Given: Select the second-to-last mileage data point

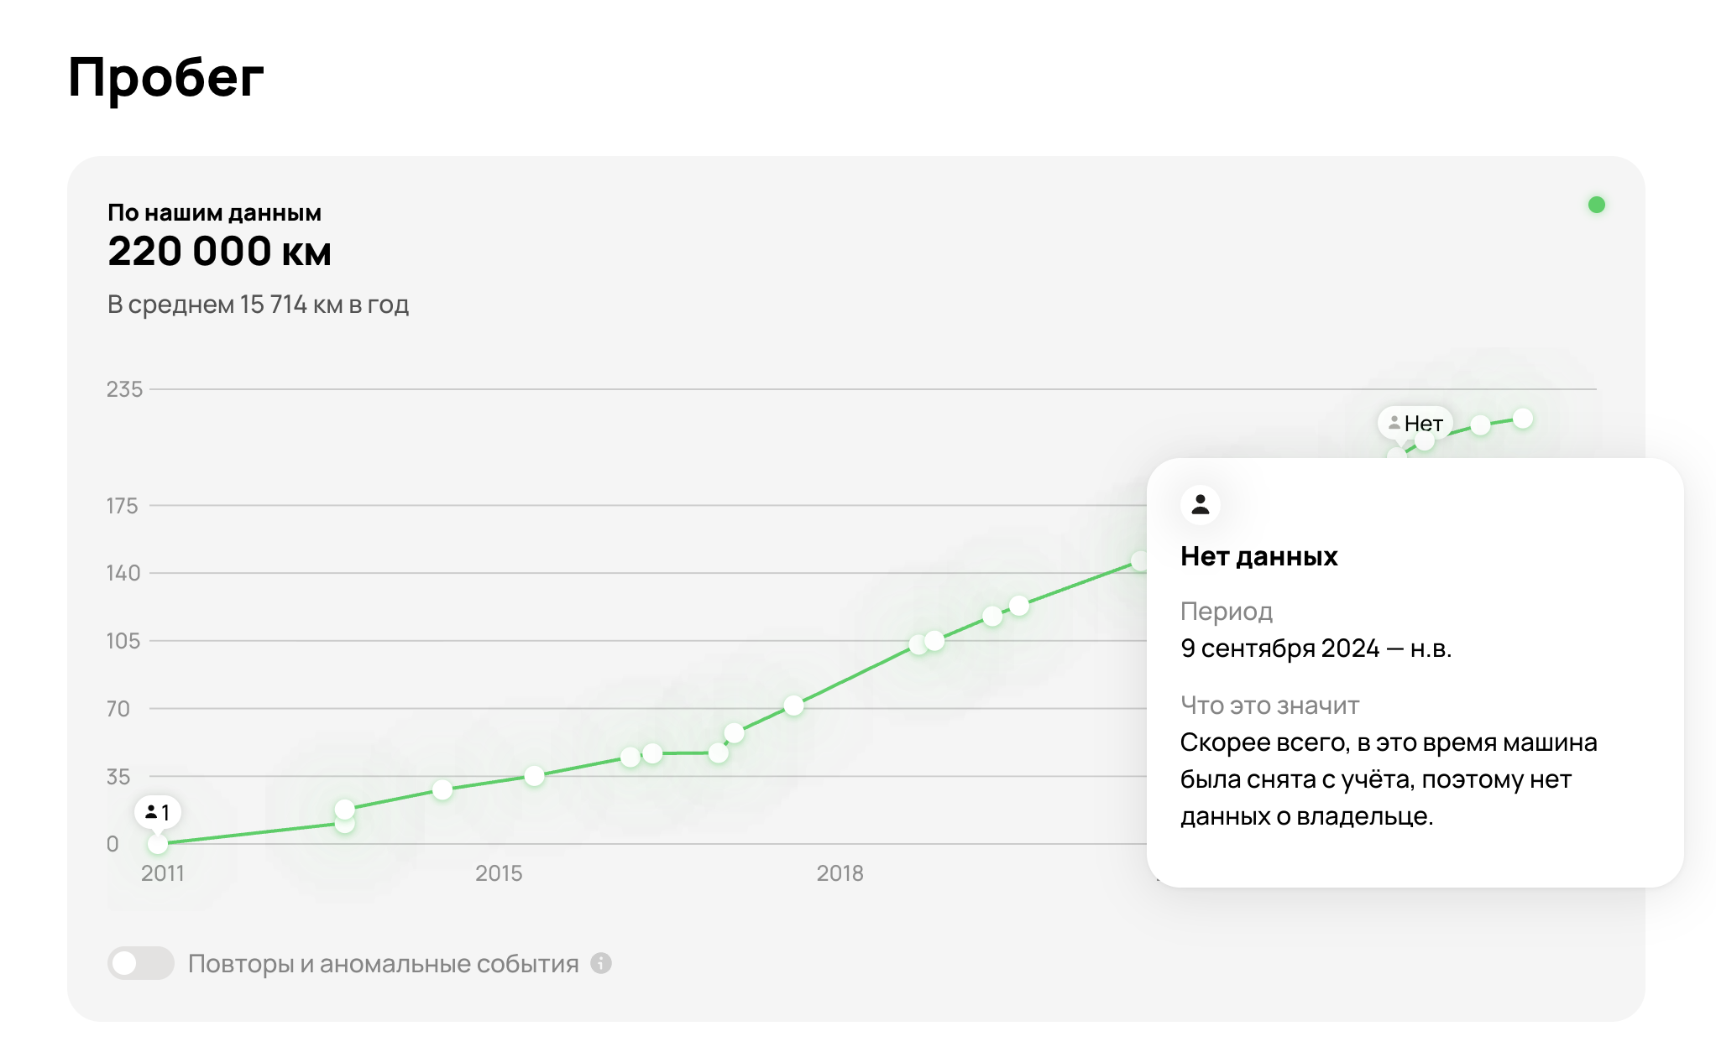Looking at the screenshot, I should pyautogui.click(x=1481, y=425).
